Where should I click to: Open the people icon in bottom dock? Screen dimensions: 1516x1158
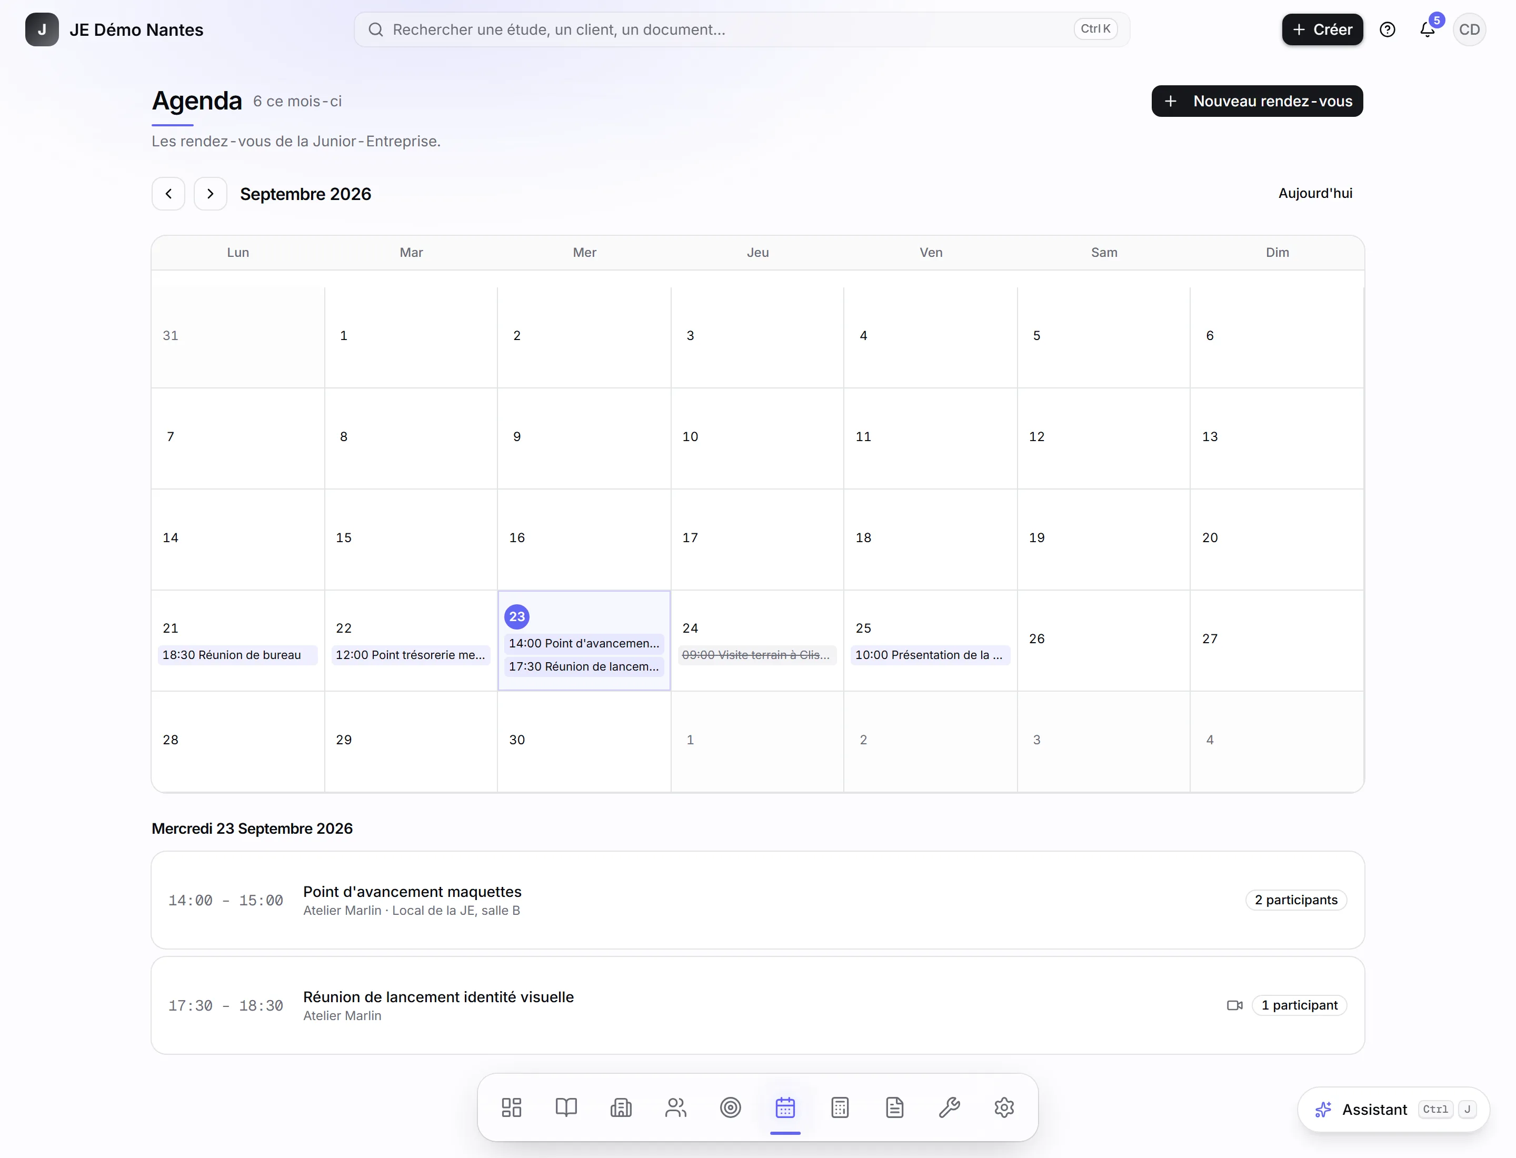pos(675,1107)
